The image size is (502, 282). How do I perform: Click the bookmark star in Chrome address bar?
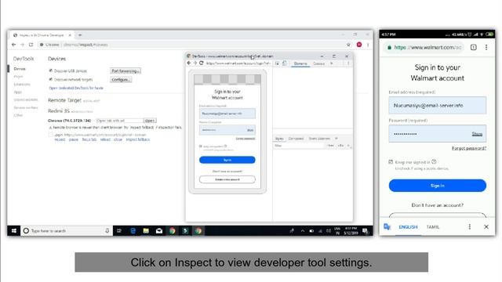coord(348,45)
